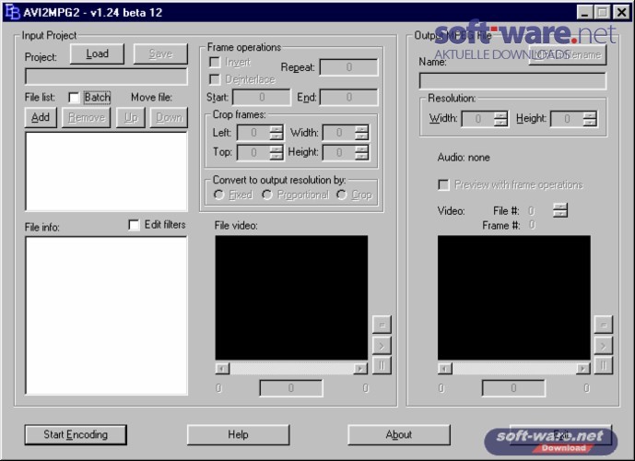Click the File list box
The height and width of the screenshot is (461, 635).
[107, 171]
